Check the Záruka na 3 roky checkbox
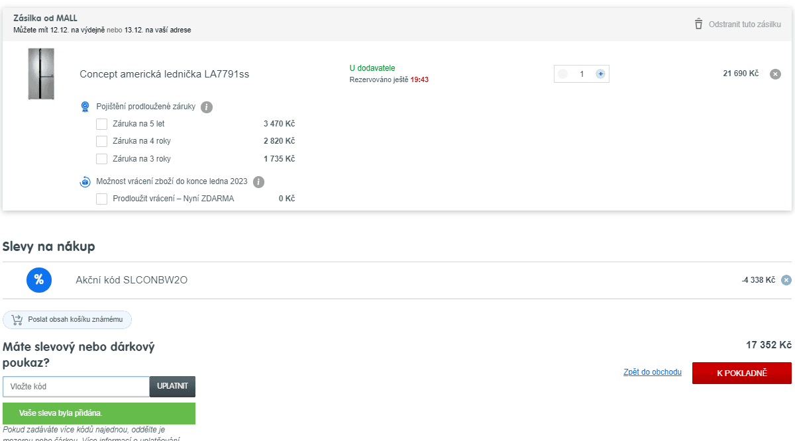This screenshot has width=795, height=441. tap(101, 159)
